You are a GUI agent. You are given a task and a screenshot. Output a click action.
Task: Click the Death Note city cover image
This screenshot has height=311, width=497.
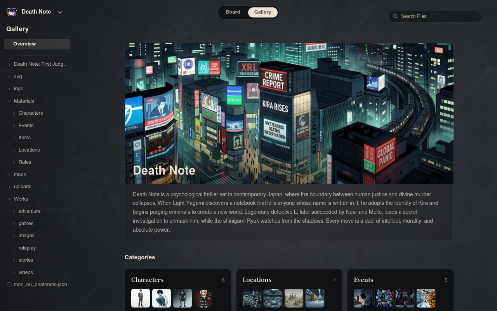point(289,114)
